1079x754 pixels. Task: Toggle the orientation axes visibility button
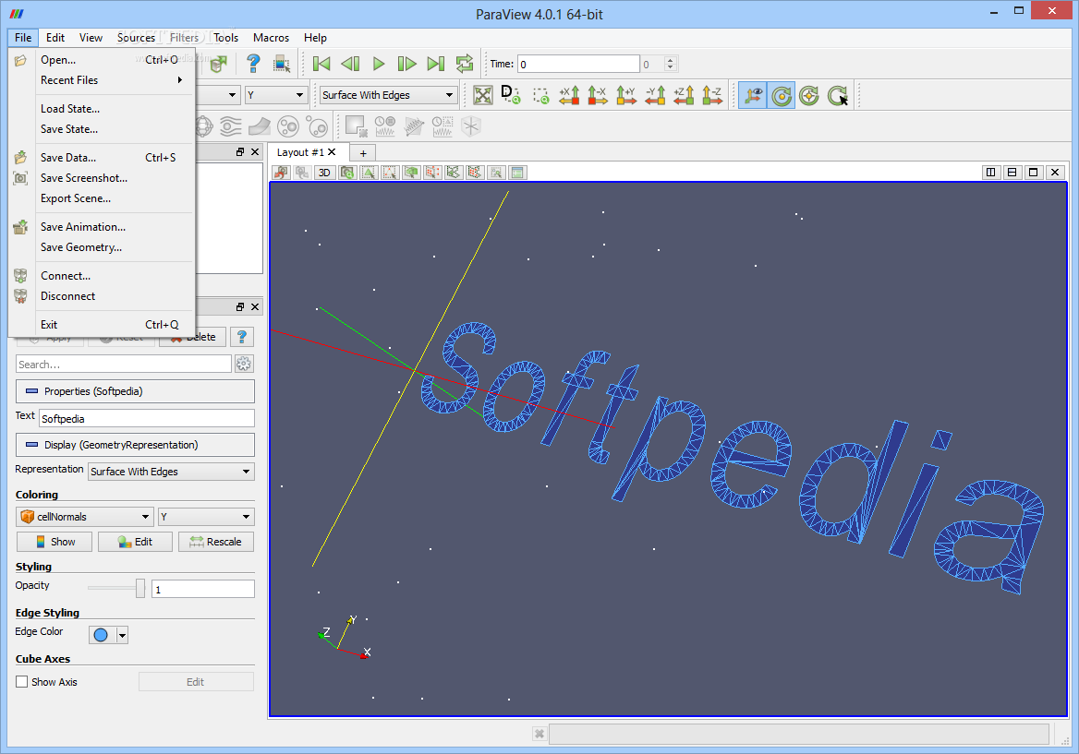pyautogui.click(x=753, y=96)
